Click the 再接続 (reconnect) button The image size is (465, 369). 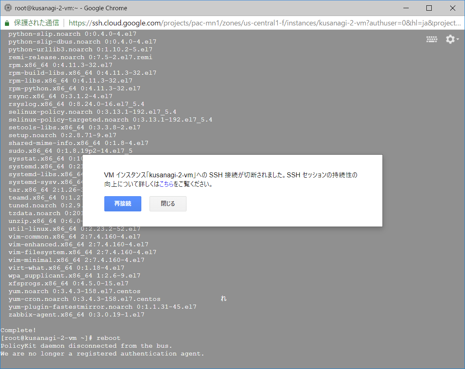click(122, 204)
